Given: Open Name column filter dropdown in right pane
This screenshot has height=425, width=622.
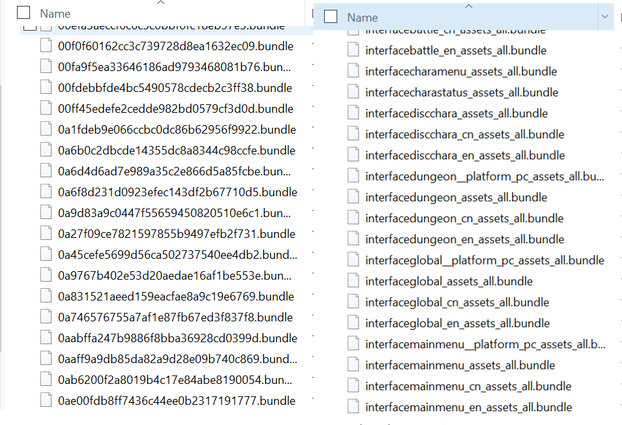Looking at the screenshot, I should pyautogui.click(x=605, y=17).
